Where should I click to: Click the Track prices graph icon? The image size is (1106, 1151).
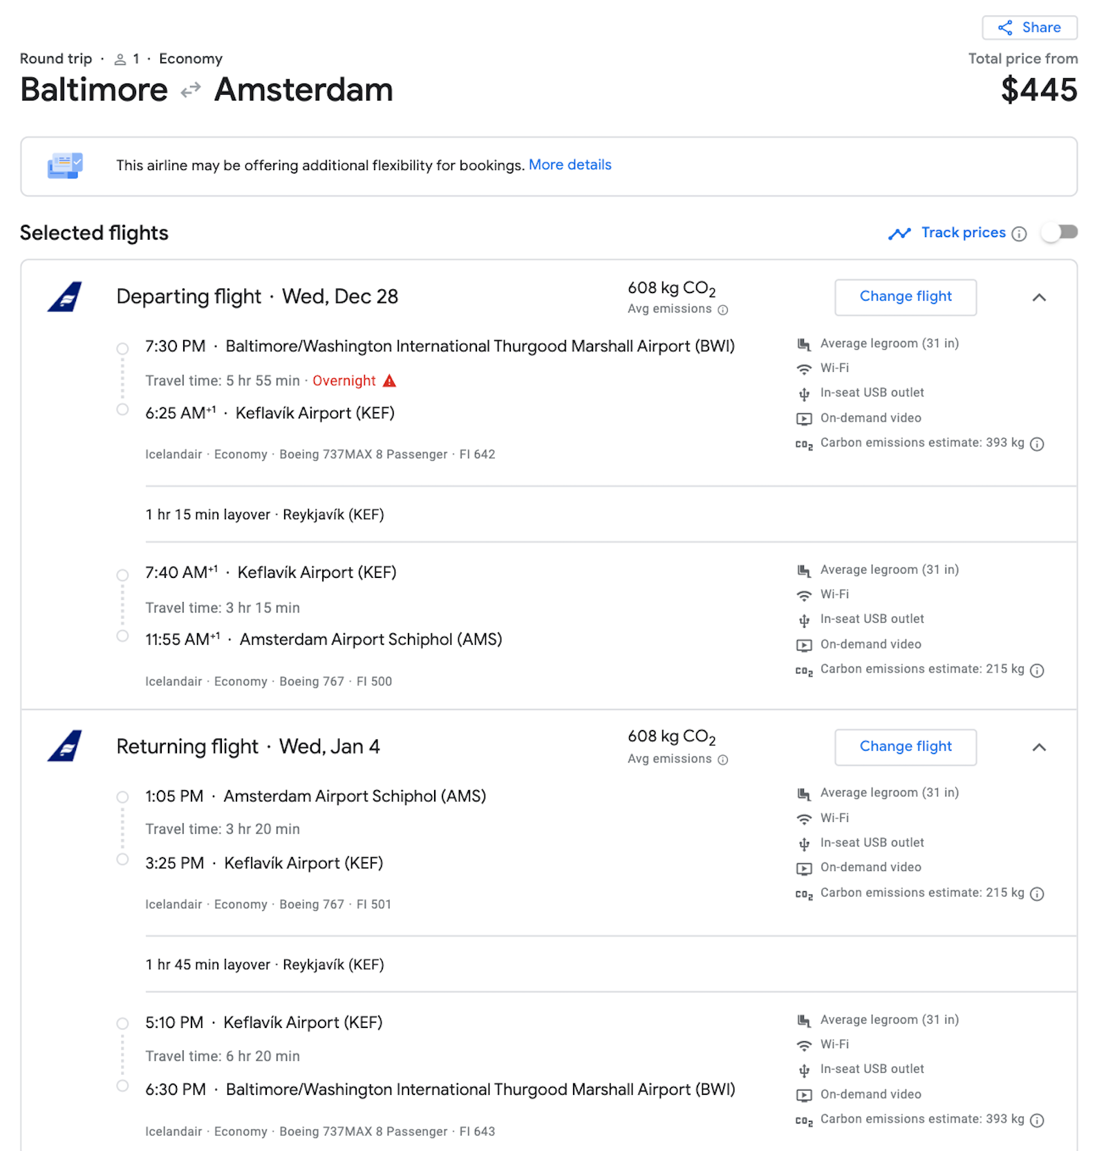pyautogui.click(x=900, y=233)
